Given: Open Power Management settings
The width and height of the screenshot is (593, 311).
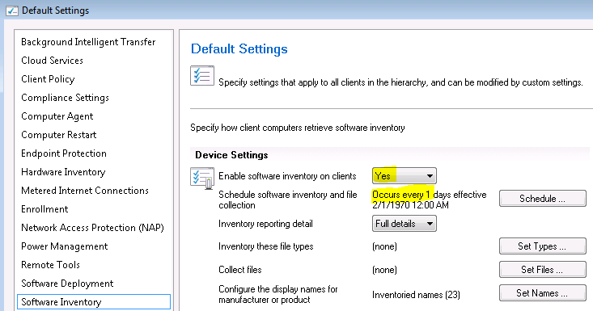Looking at the screenshot, I should 64,246.
